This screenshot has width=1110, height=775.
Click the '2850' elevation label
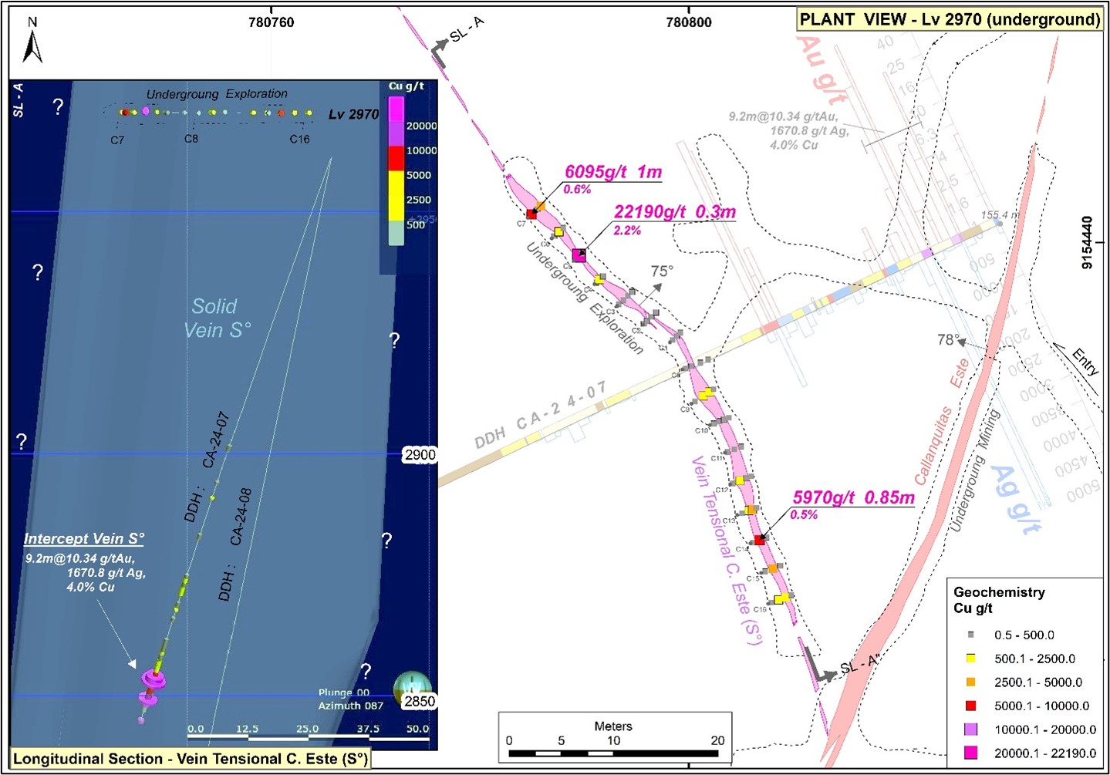click(x=420, y=702)
